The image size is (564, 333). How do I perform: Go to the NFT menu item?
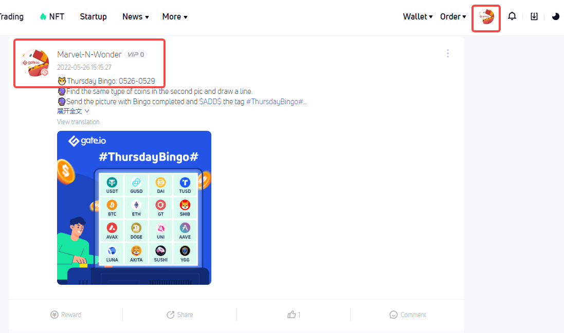(x=52, y=16)
